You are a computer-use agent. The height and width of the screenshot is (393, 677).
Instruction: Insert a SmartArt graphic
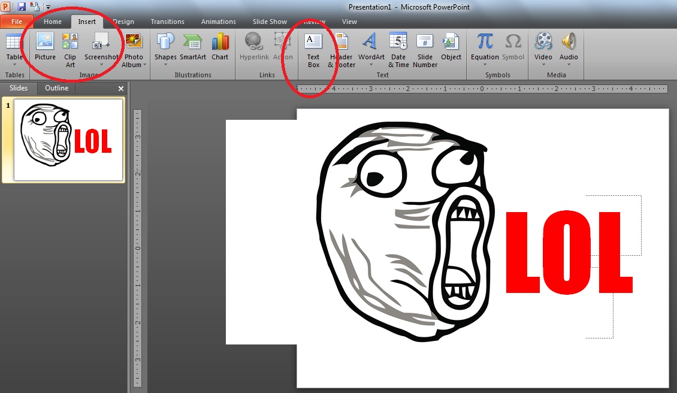pyautogui.click(x=192, y=47)
